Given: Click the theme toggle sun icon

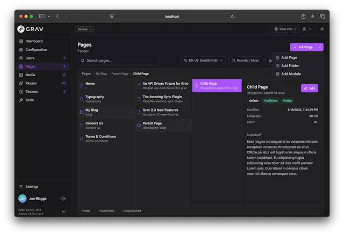Looking at the screenshot, I should point(322,29).
